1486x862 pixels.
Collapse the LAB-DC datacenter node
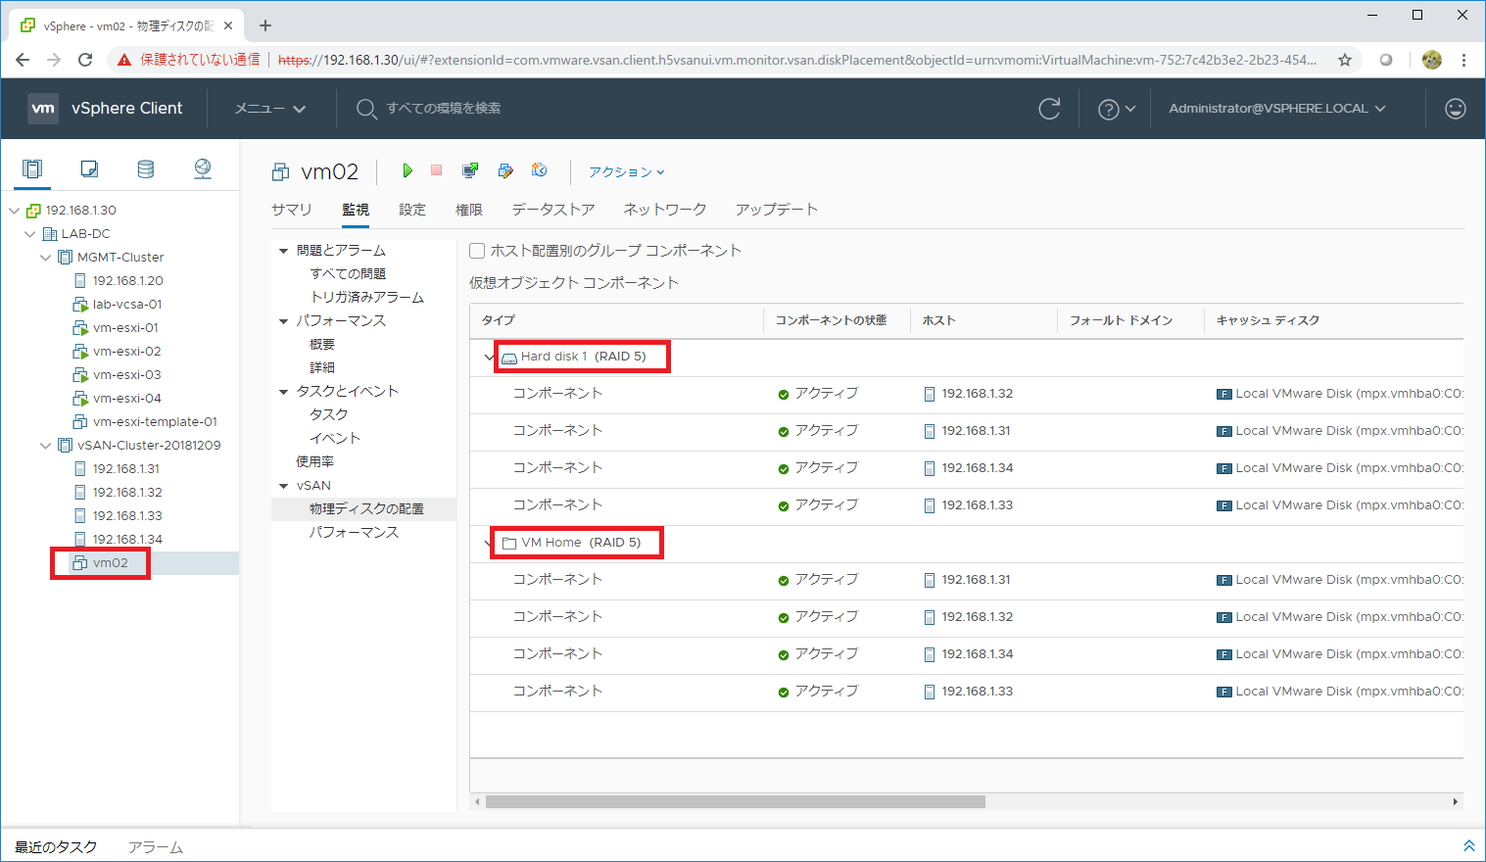[30, 234]
